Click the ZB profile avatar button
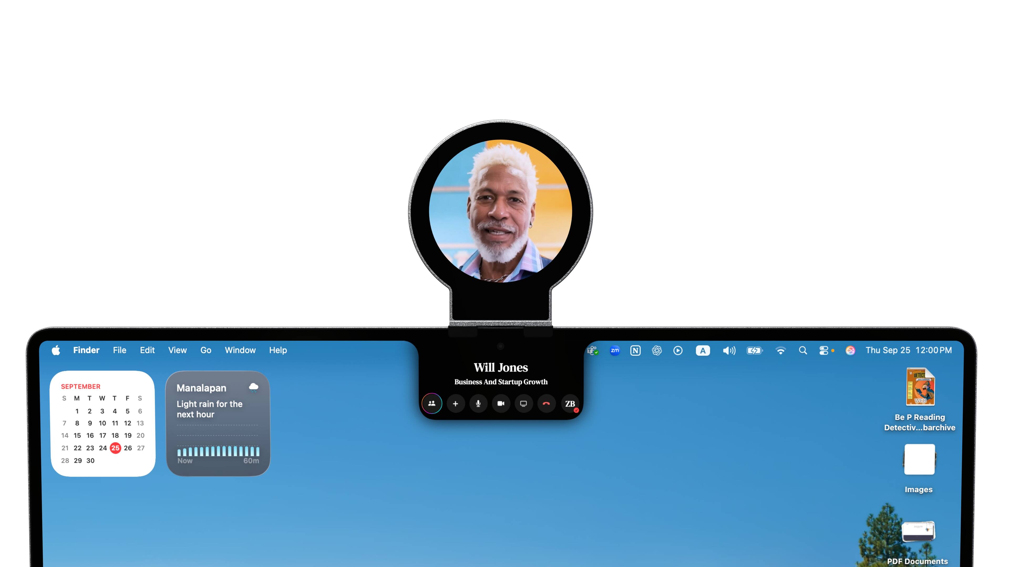The height and width of the screenshot is (567, 1009). tap(570, 403)
